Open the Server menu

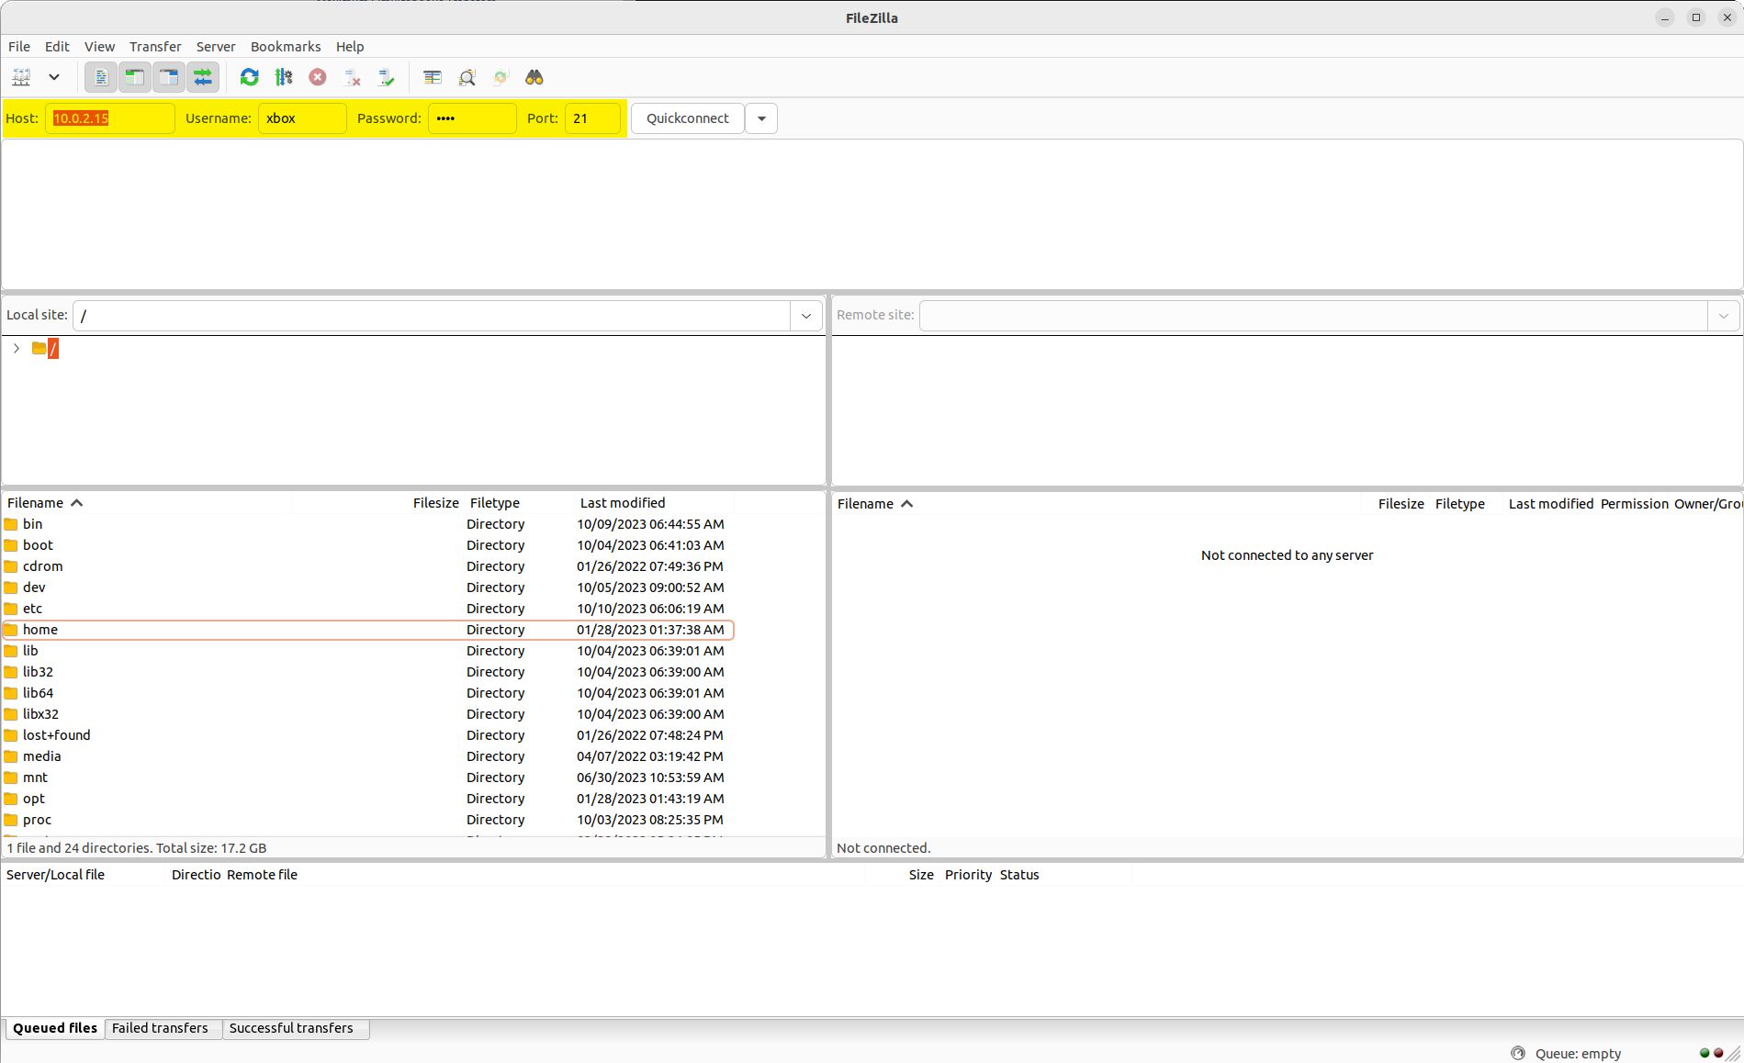216,47
